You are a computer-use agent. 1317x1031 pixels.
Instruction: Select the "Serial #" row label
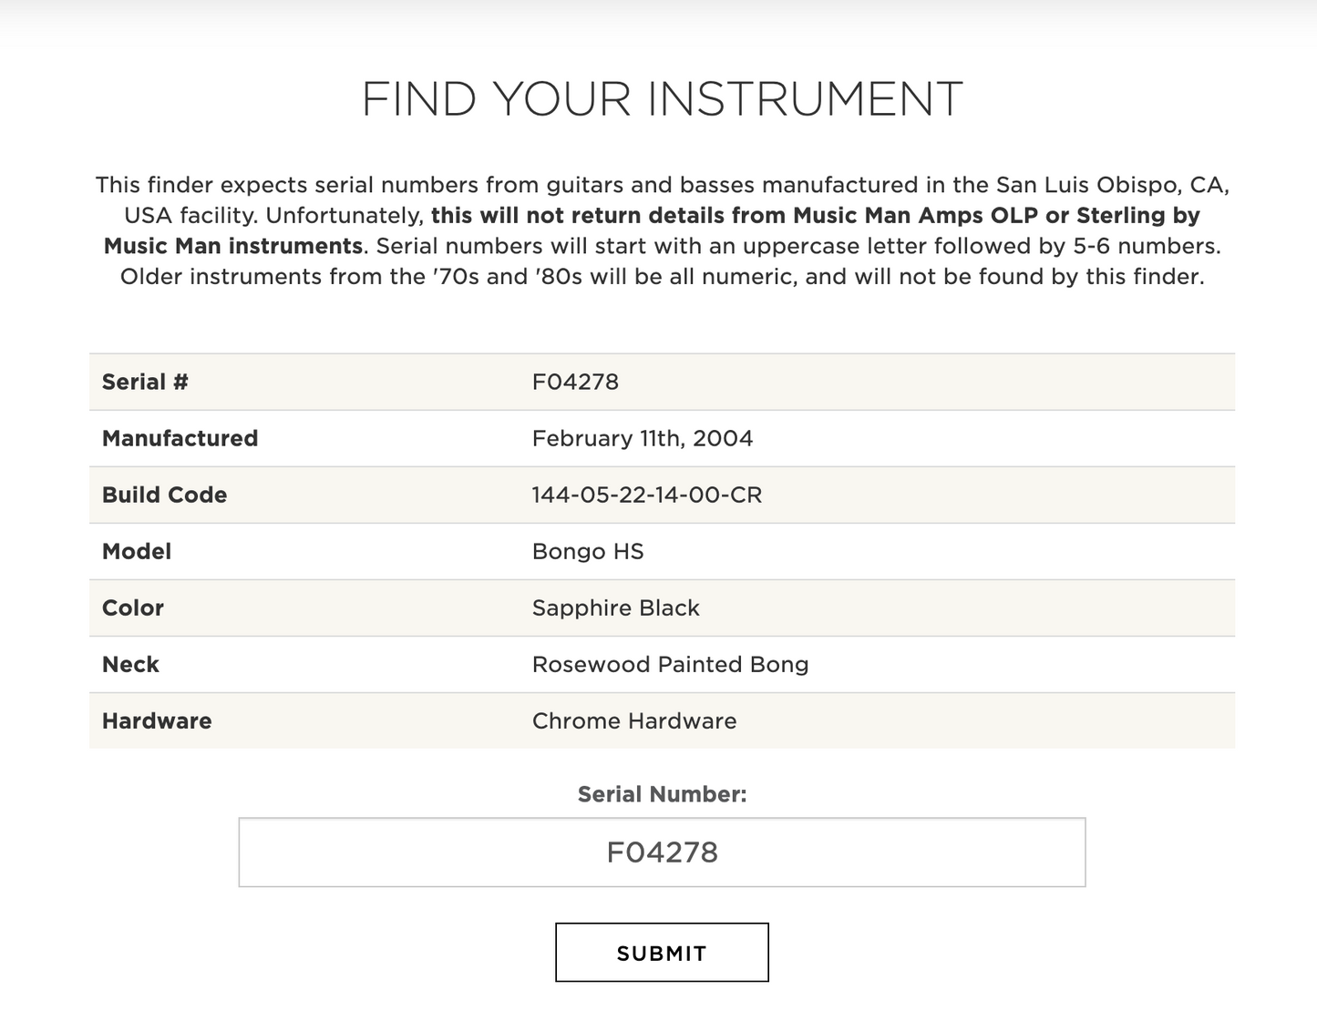click(x=145, y=383)
